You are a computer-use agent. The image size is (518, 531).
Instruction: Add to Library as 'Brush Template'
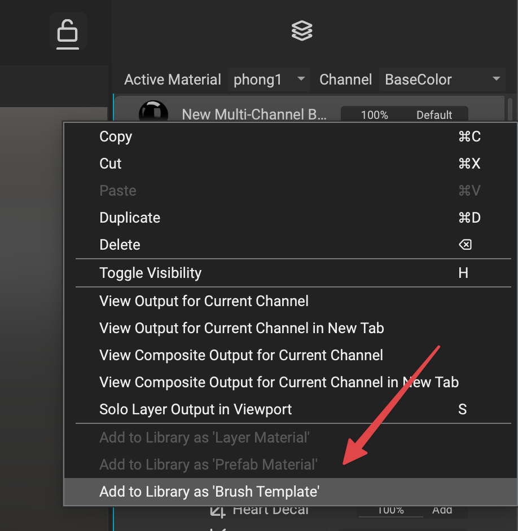(x=209, y=492)
